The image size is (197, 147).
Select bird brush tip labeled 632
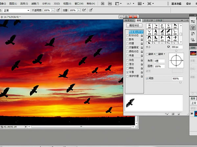tap(162, 38)
